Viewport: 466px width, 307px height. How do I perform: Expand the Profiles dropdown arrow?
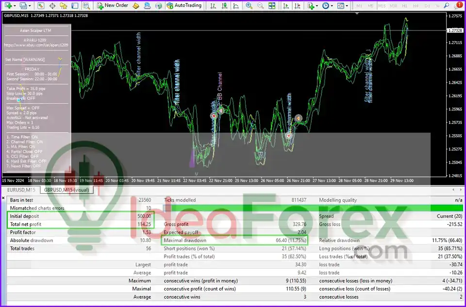point(30,6)
